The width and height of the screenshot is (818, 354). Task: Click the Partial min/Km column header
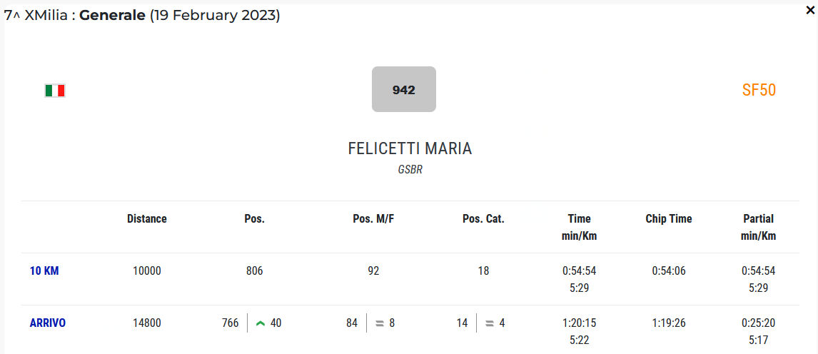(758, 227)
